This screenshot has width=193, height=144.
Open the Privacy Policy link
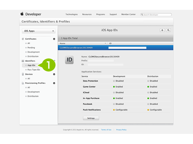pyautogui.click(x=121, y=130)
